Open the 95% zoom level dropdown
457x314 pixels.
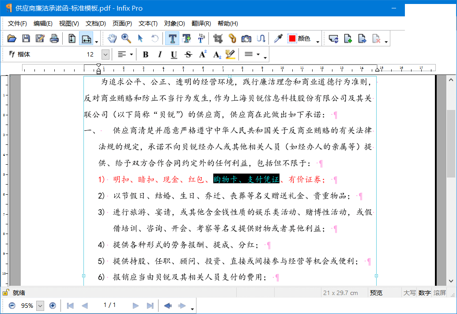coord(40,306)
